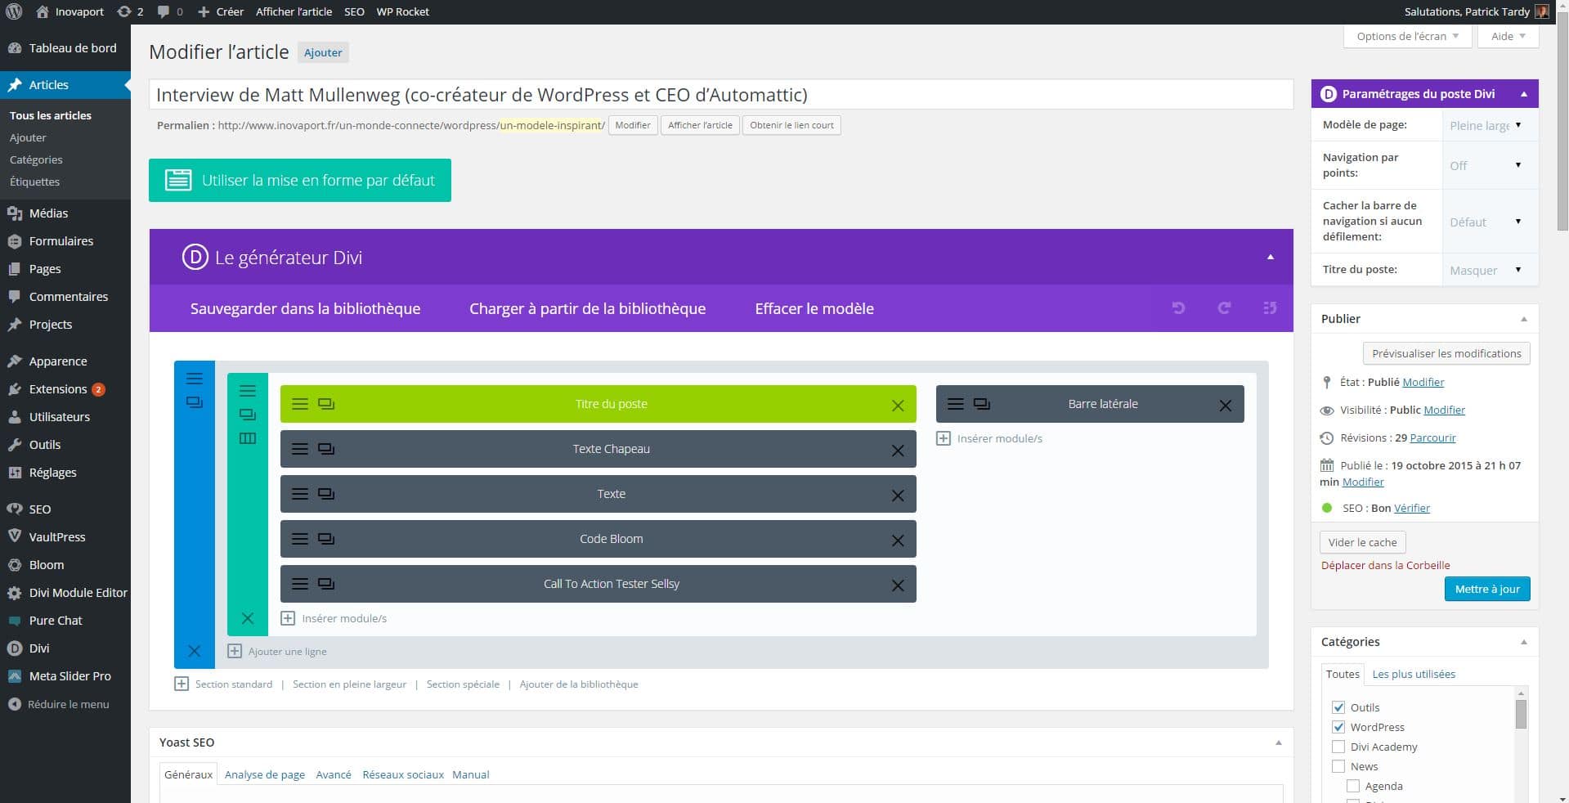Duplicate the Titre du poste module
The image size is (1569, 803).
326,404
